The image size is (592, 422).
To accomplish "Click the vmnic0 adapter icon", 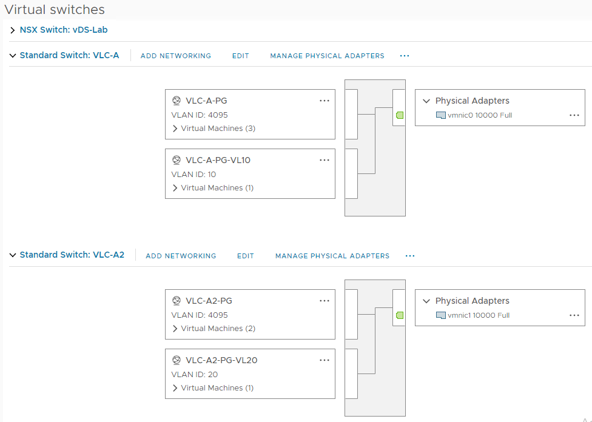I will tap(441, 115).
